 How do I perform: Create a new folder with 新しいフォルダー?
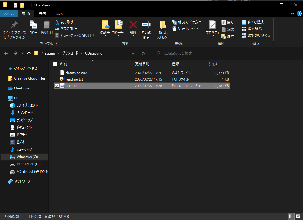pos(163,29)
